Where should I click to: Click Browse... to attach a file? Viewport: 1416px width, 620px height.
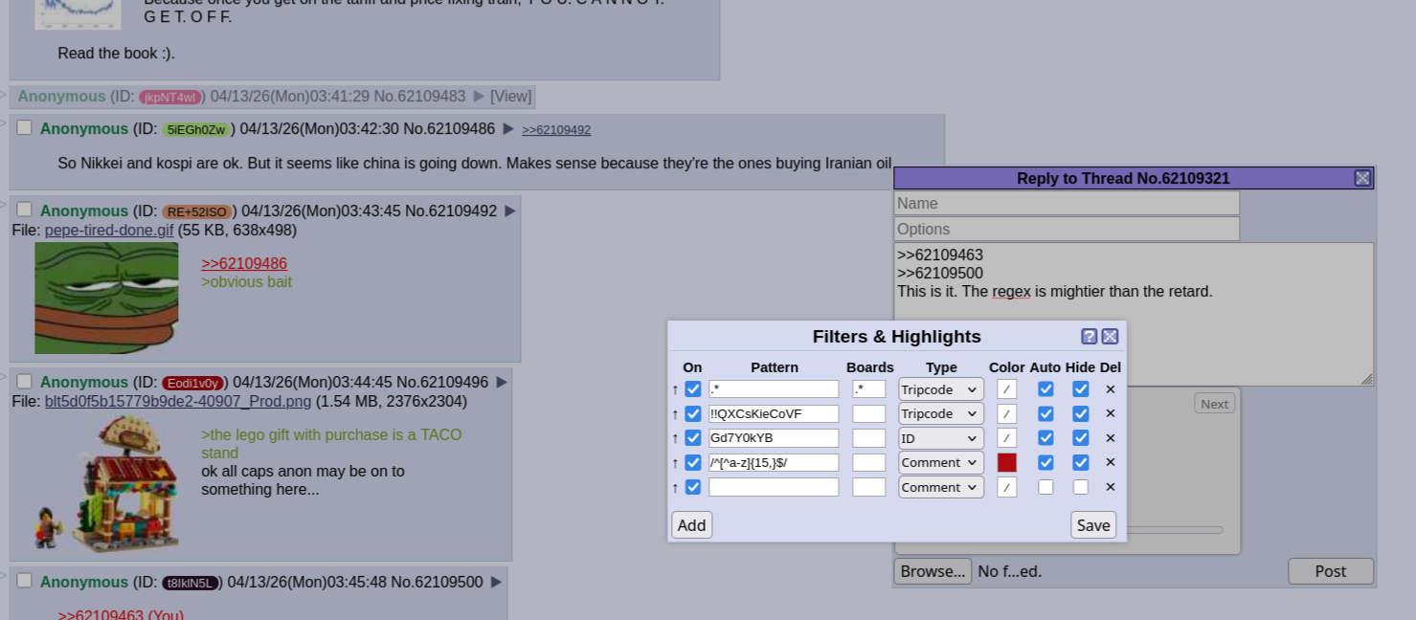coord(933,571)
